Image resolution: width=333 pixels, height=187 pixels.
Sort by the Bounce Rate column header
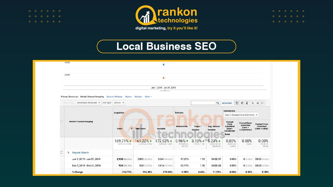[x=182, y=126]
